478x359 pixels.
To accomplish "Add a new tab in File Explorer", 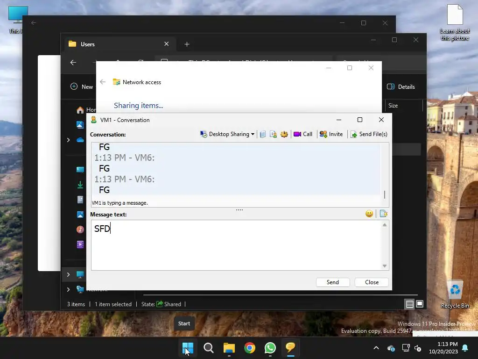I will pos(187,44).
